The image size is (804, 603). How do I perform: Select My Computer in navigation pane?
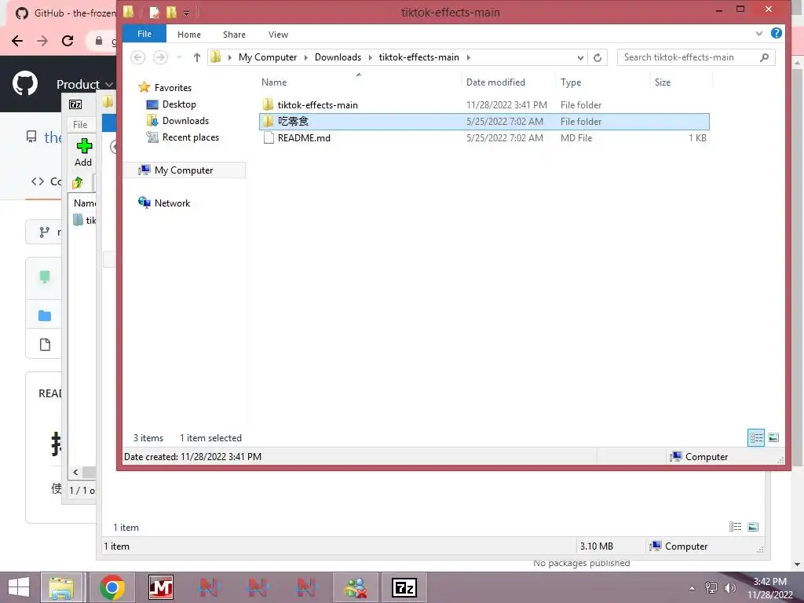184,170
